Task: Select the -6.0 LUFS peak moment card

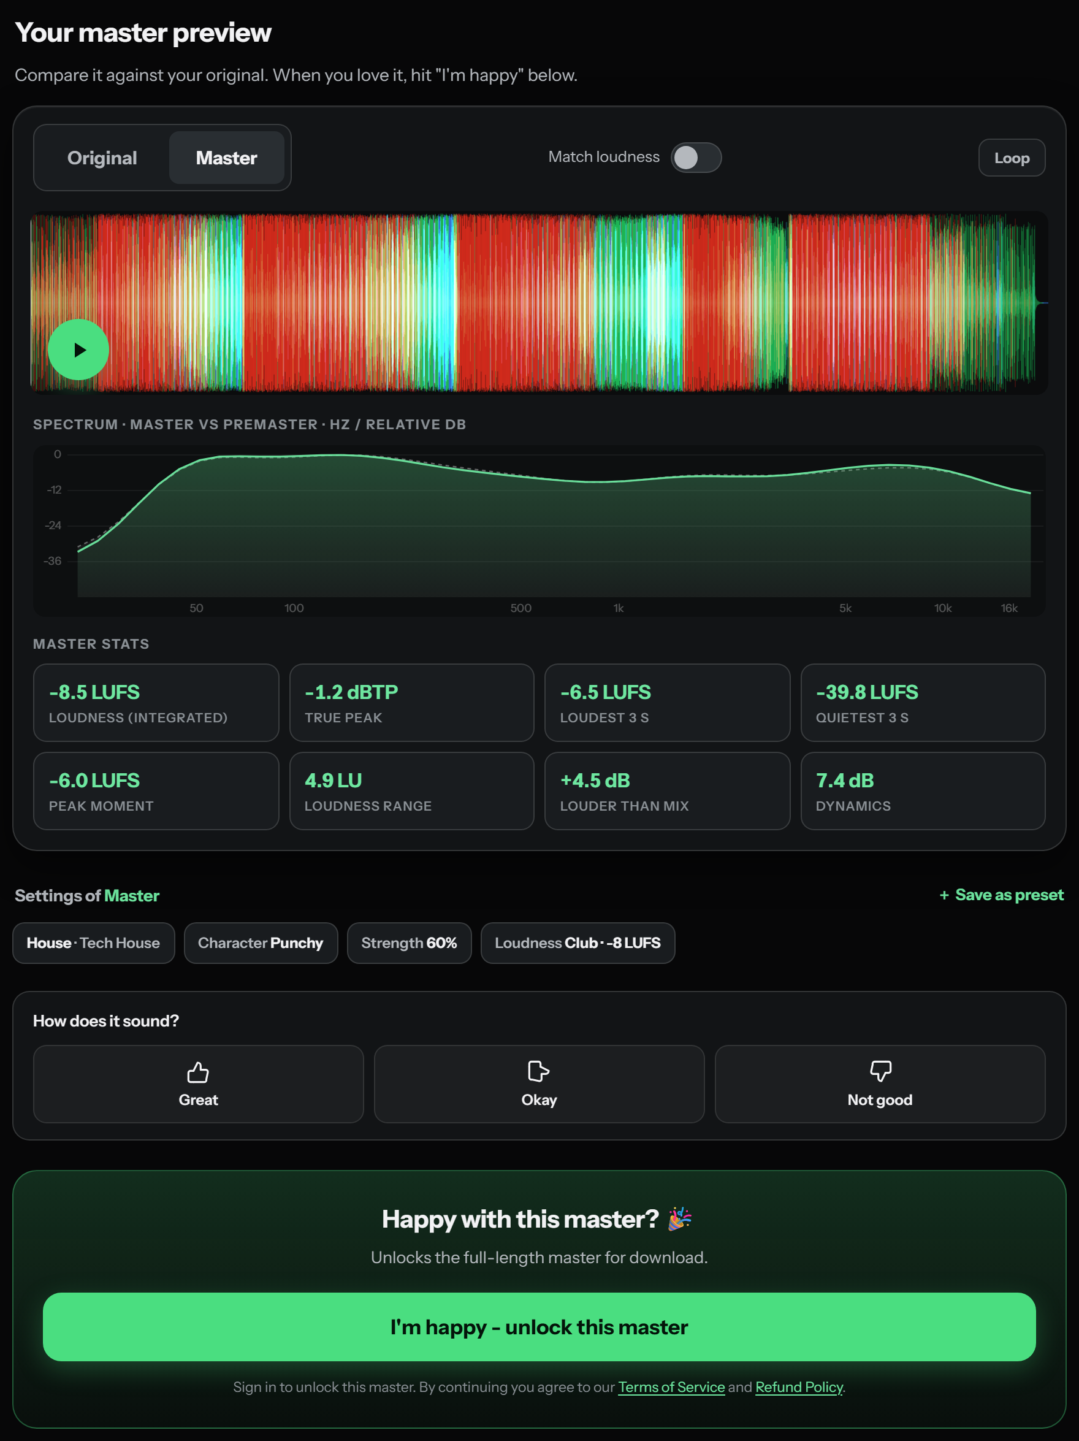Action: [x=156, y=791]
